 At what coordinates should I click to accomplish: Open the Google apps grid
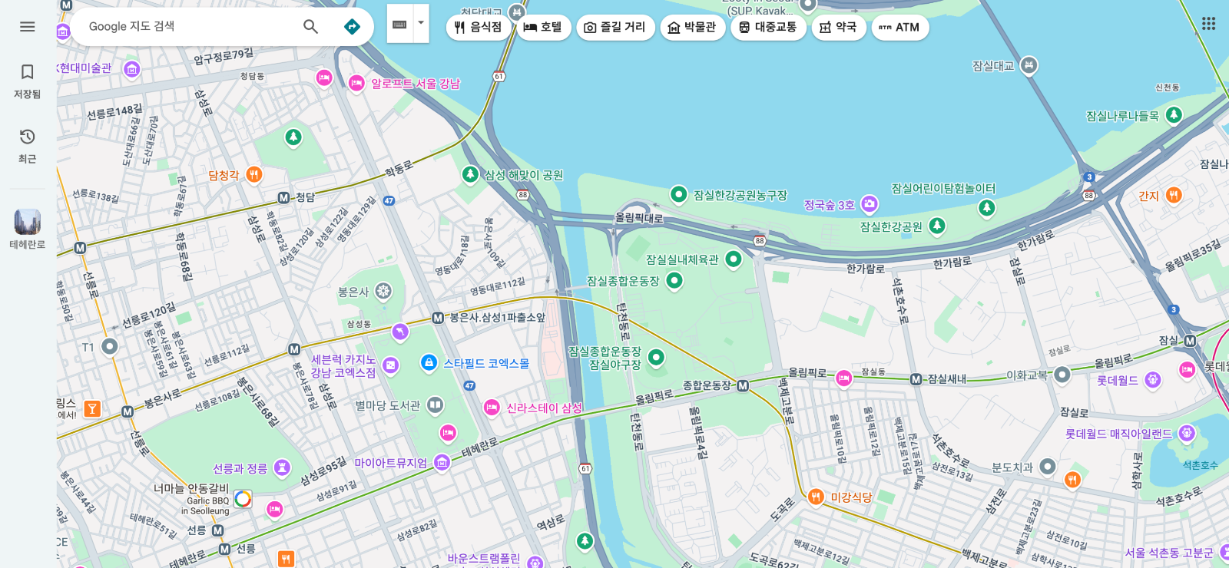[x=1208, y=24]
